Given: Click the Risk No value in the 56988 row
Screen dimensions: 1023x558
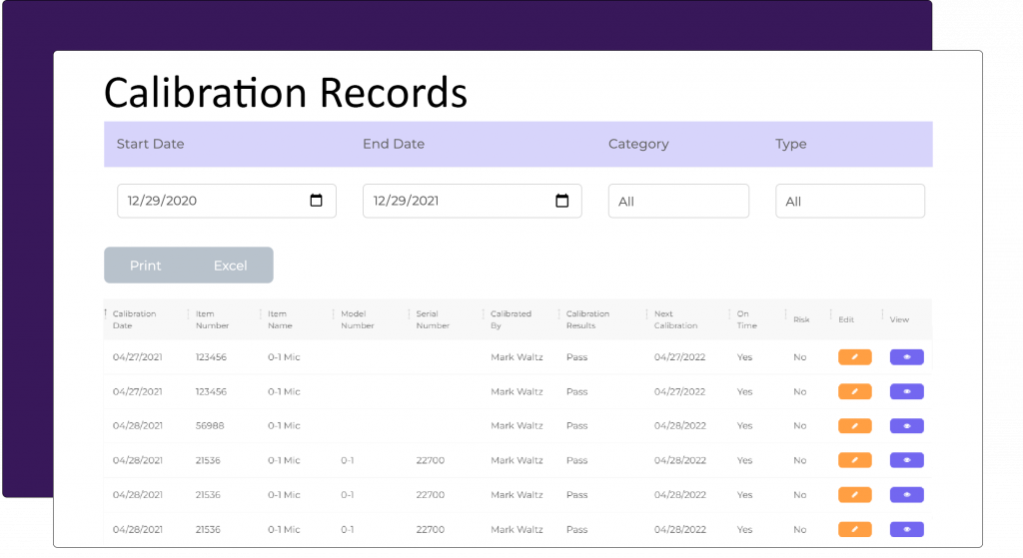Looking at the screenshot, I should click(800, 425).
